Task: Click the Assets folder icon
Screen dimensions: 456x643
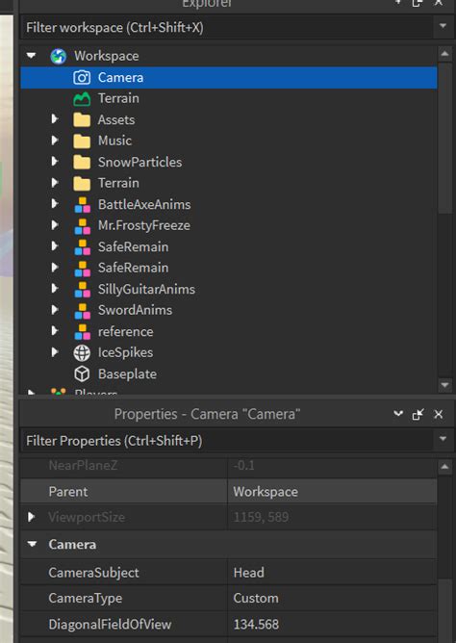Action: pos(82,120)
